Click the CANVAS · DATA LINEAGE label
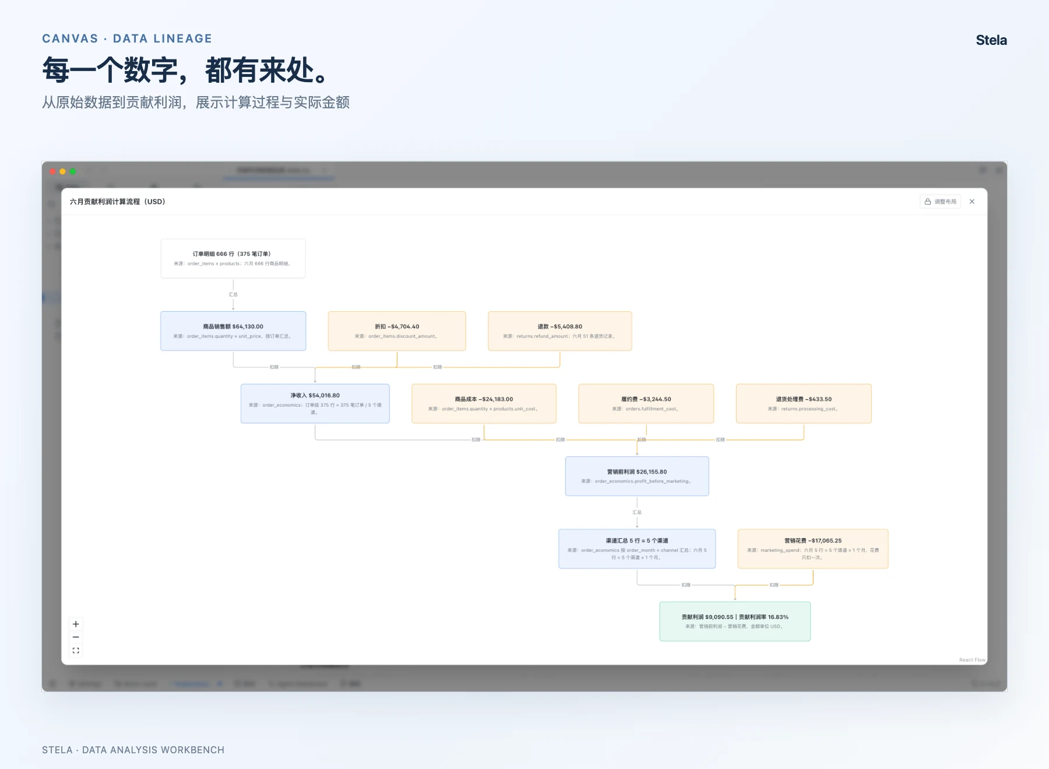Image resolution: width=1049 pixels, height=769 pixels. [x=127, y=38]
